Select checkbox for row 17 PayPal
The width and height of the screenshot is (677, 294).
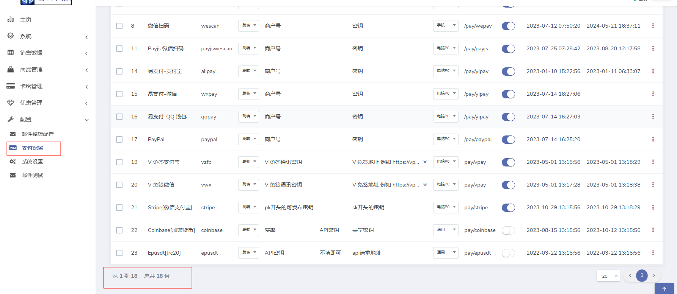[119, 139]
